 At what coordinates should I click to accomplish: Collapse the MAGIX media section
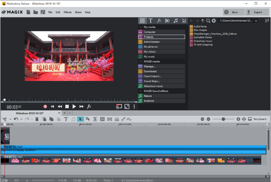coord(140,61)
